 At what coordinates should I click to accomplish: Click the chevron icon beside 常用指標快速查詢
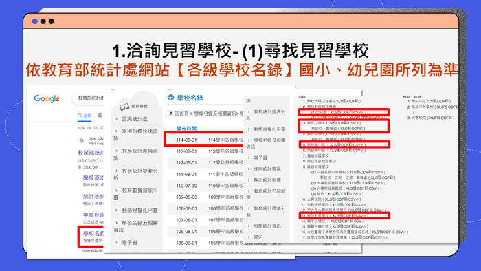[x=116, y=131]
